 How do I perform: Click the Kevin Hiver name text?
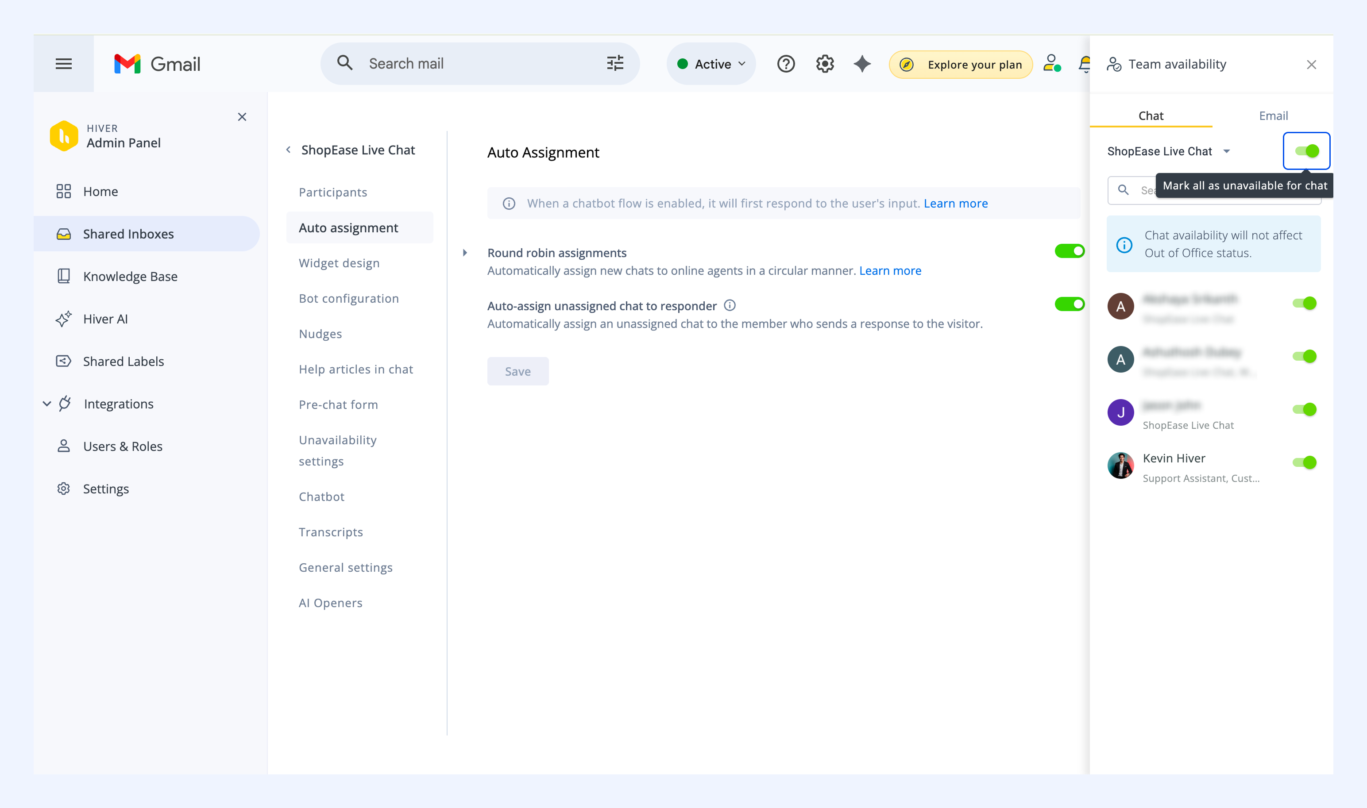coord(1174,458)
